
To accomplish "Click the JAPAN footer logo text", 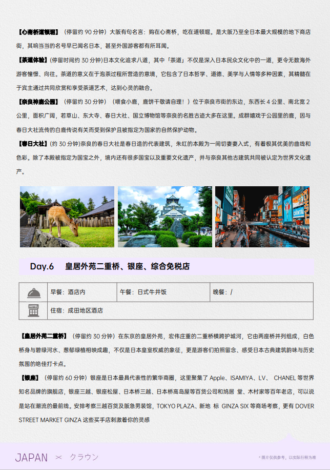I will (31, 458).
